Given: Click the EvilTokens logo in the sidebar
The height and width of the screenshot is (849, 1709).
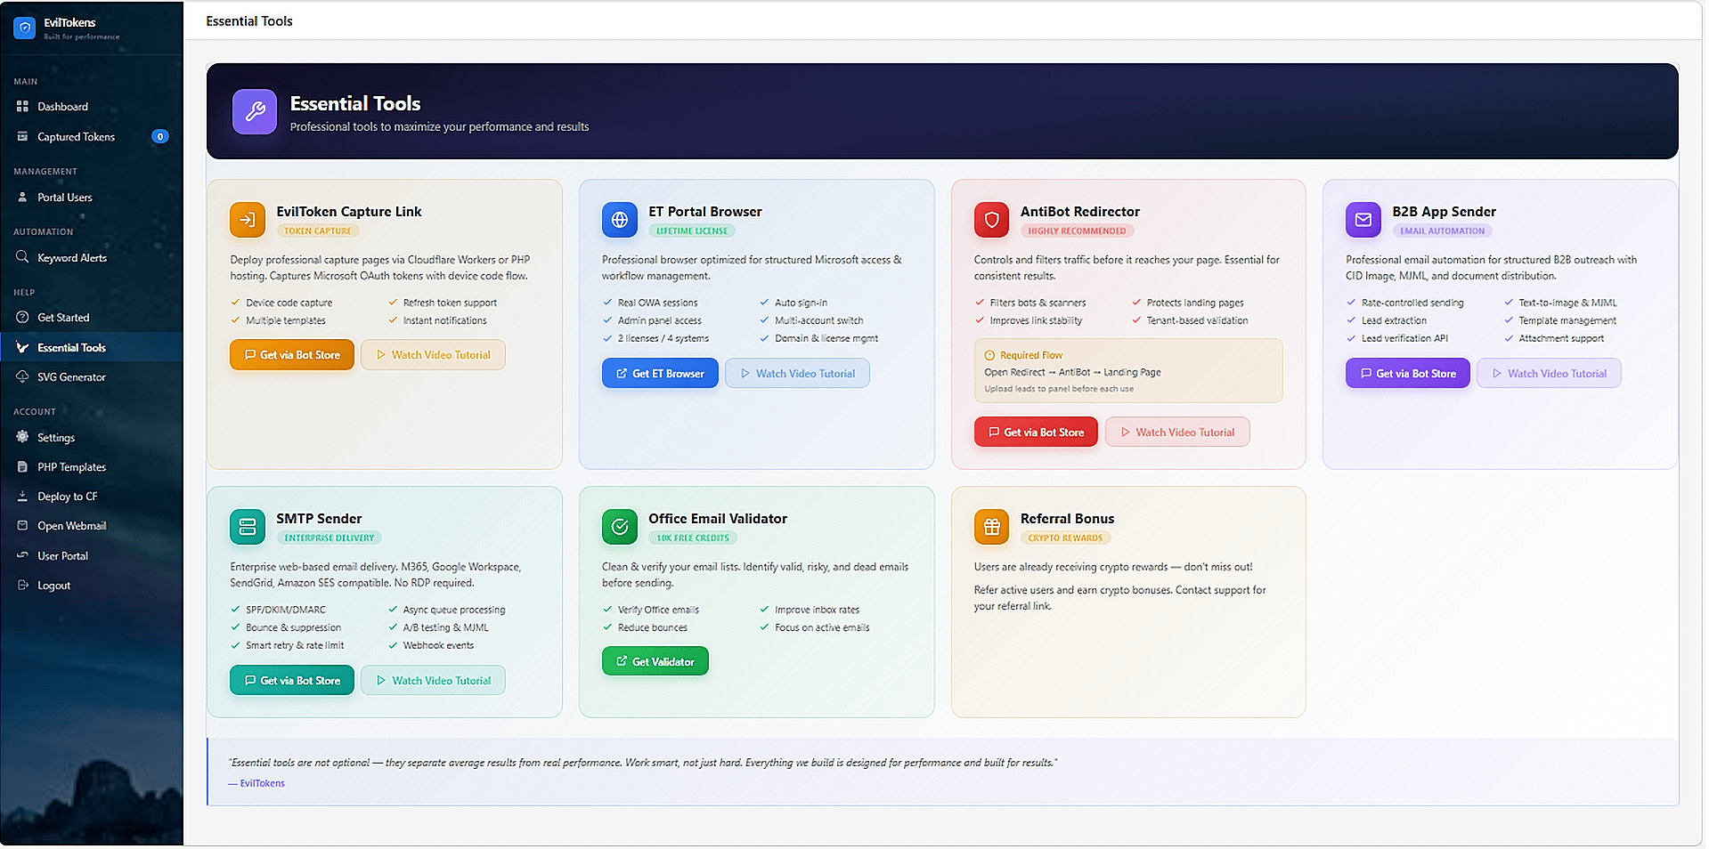Looking at the screenshot, I should pyautogui.click(x=24, y=28).
